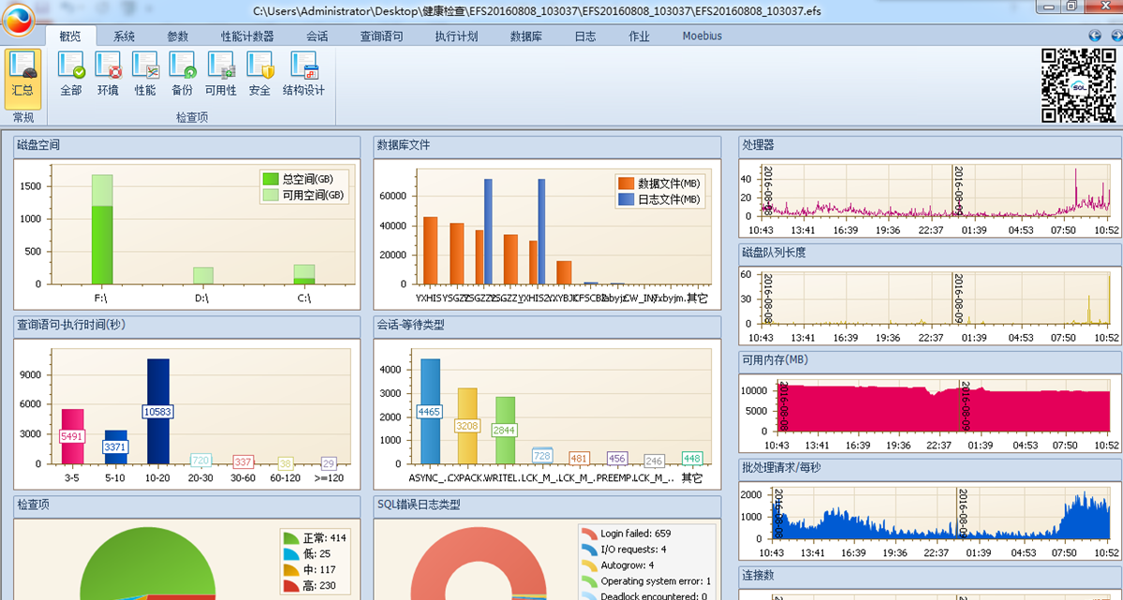Click the 10583 bar value label
The width and height of the screenshot is (1123, 600).
(x=157, y=412)
